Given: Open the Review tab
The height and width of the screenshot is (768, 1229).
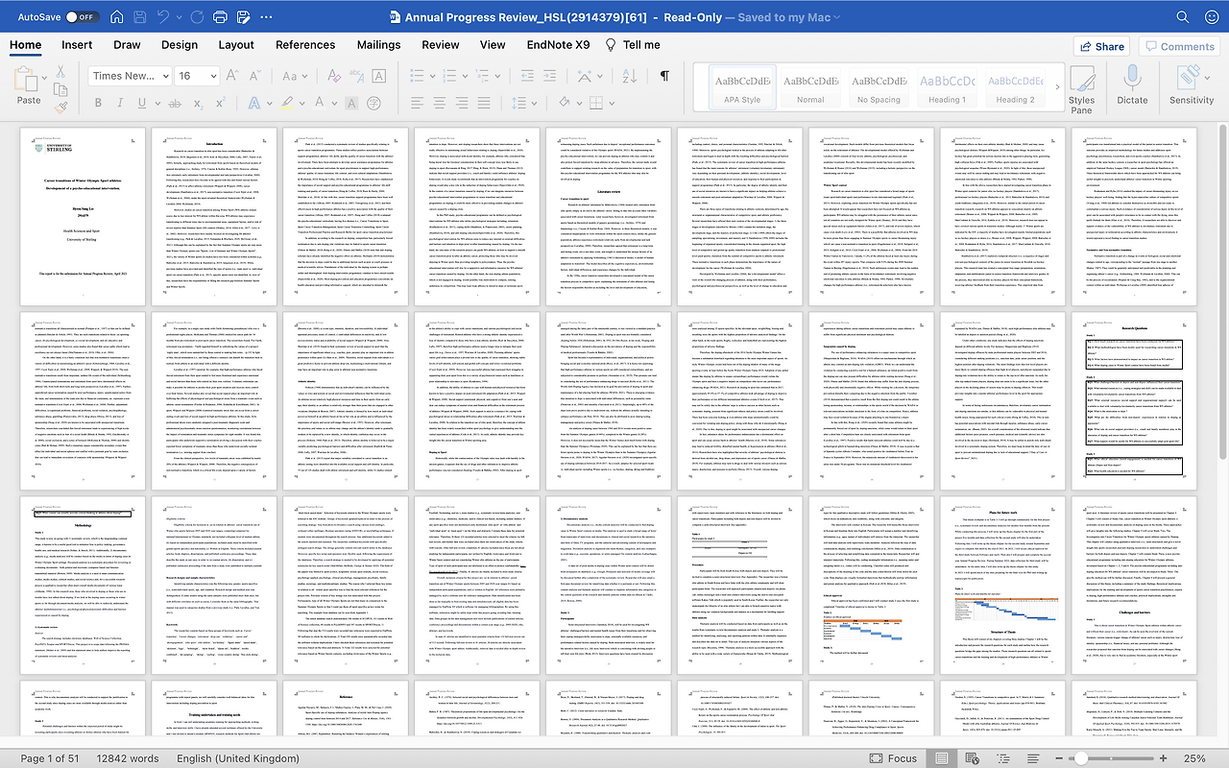Looking at the screenshot, I should pos(441,44).
